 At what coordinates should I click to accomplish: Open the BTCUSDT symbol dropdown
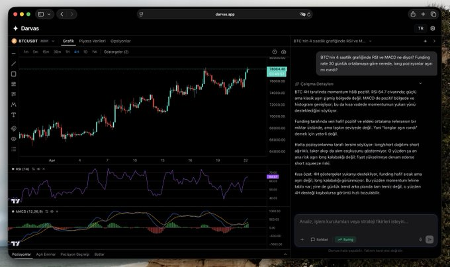53,41
